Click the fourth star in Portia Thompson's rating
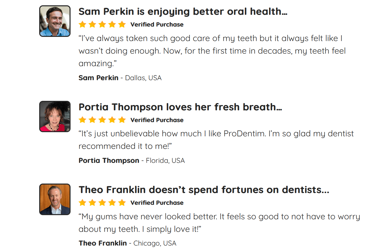 tap(112, 120)
